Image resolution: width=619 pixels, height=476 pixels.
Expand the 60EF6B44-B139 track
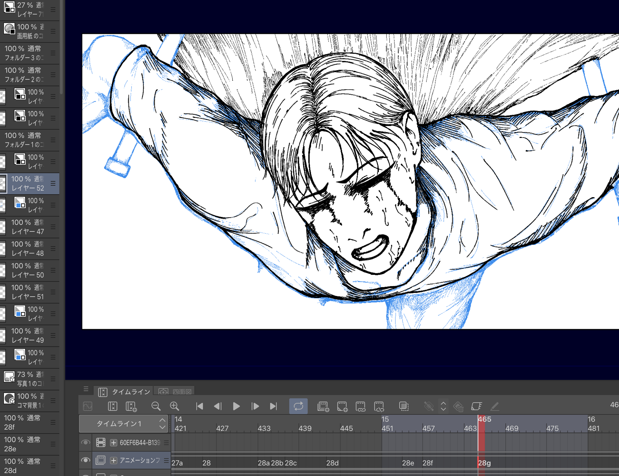click(114, 443)
